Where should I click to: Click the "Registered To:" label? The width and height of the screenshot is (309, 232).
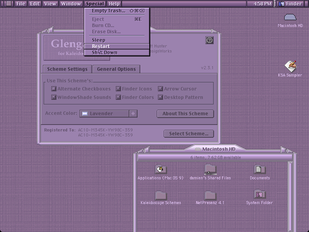(60, 130)
